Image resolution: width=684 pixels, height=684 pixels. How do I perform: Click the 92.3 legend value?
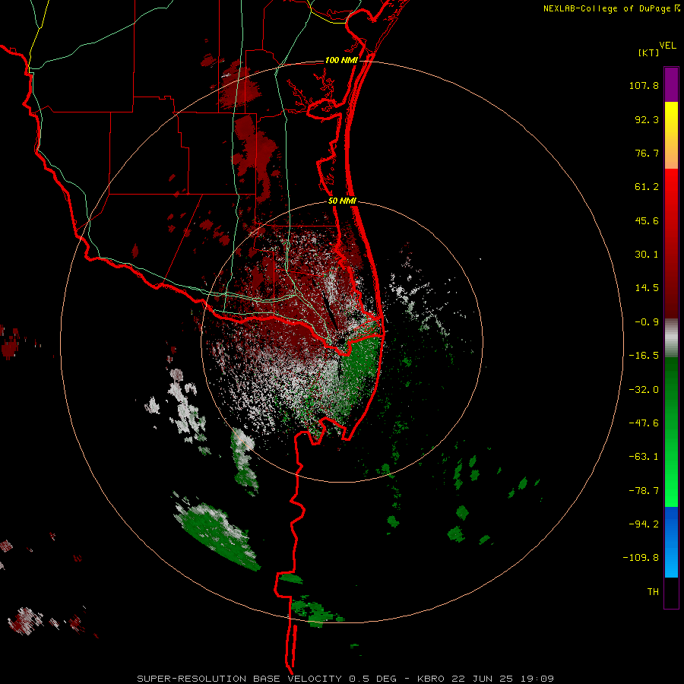click(x=647, y=119)
